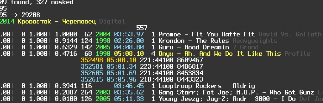Select "Looptroop Rockers – Aldrig" track

click(x=206, y=86)
